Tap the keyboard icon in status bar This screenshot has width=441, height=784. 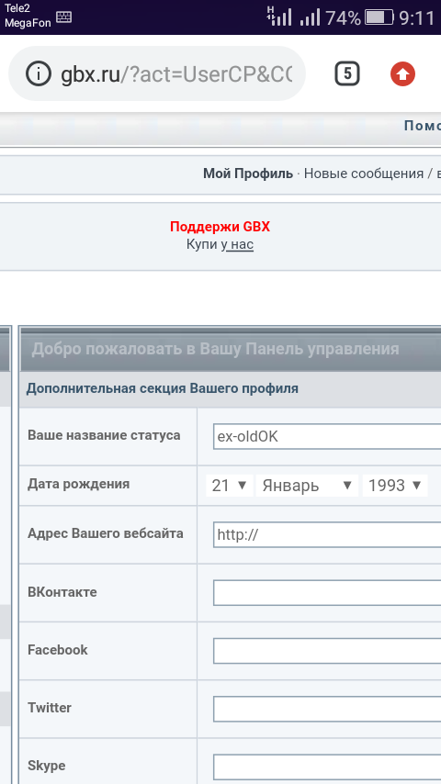pyautogui.click(x=63, y=17)
